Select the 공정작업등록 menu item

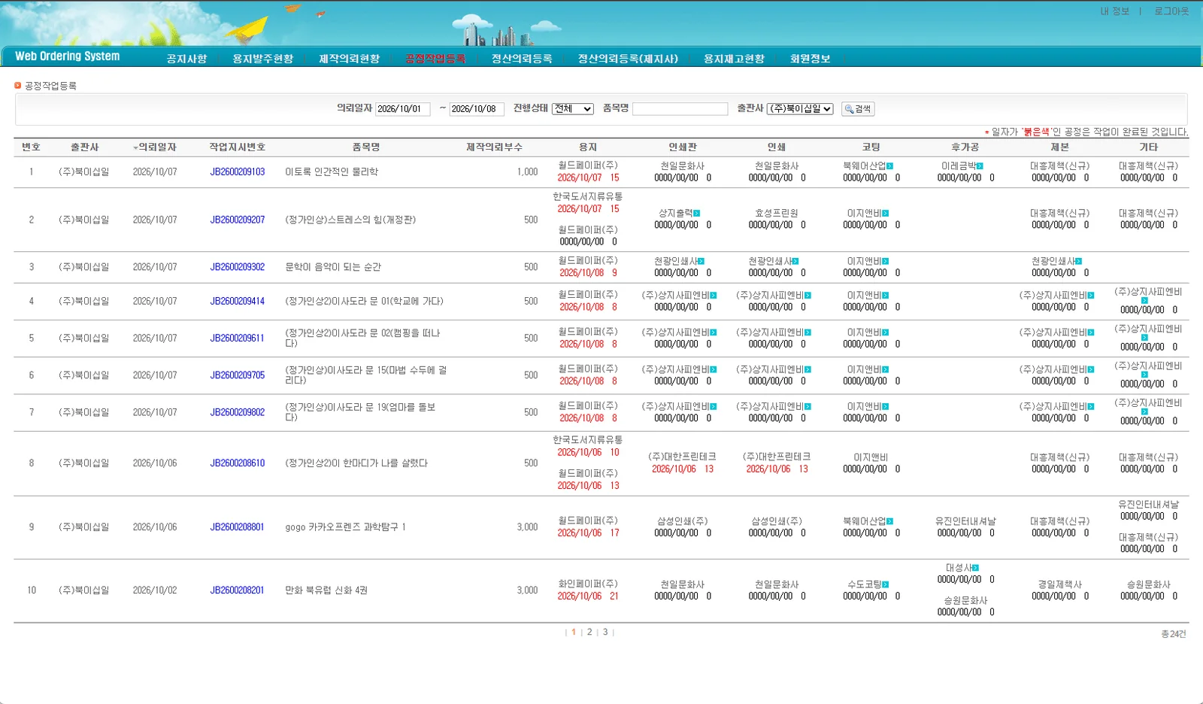click(435, 59)
